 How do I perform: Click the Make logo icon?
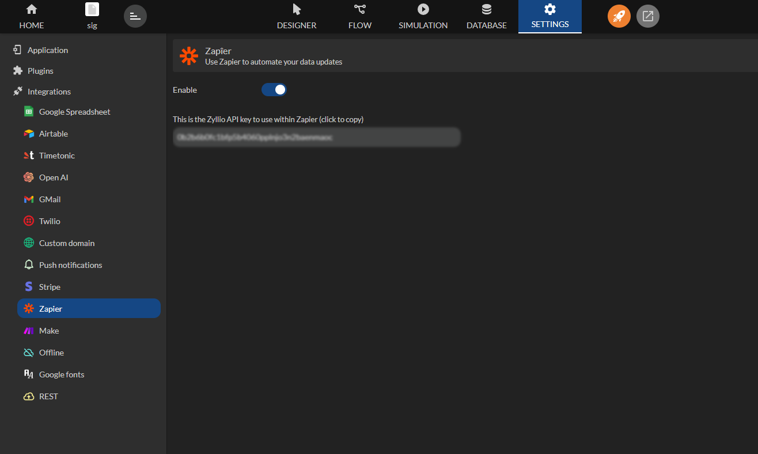pyautogui.click(x=29, y=331)
